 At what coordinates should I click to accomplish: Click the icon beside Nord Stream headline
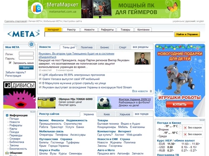coord(40,87)
